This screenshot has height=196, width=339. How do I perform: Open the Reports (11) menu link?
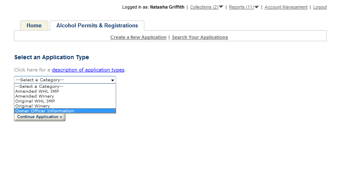241,7
